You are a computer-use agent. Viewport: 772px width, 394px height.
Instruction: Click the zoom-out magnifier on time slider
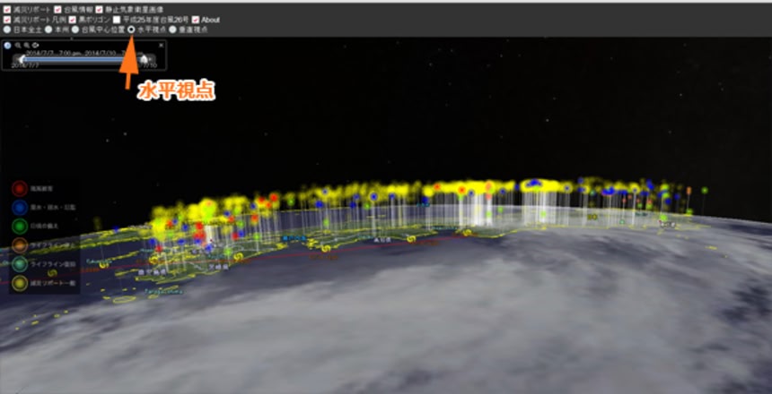pos(27,45)
